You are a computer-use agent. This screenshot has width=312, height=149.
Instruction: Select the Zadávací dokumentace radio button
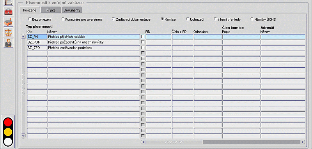tap(113, 19)
